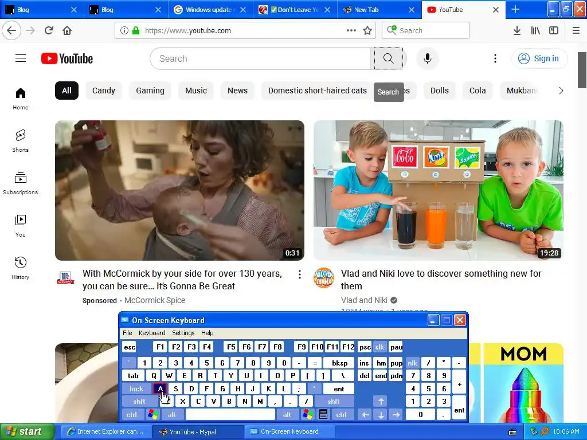Open the You section in sidebar

21,226
